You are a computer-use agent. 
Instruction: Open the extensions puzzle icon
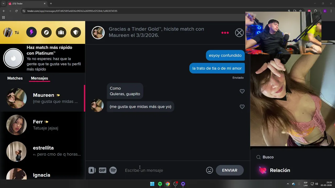click(x=315, y=11)
